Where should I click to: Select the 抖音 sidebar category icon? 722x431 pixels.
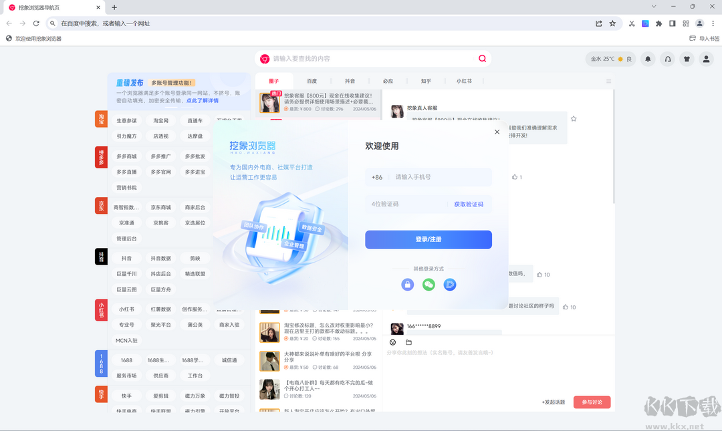[101, 257]
